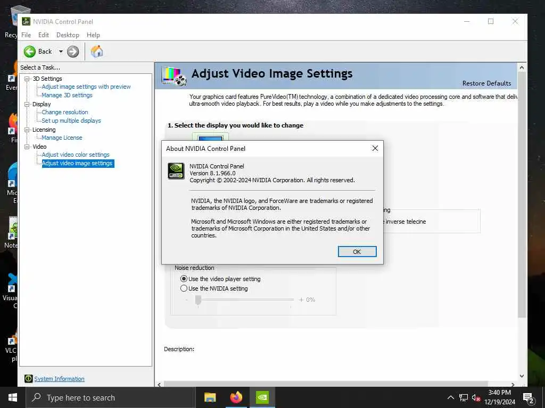The height and width of the screenshot is (408, 545).
Task: Open Manage License
Action: pyautogui.click(x=62, y=138)
